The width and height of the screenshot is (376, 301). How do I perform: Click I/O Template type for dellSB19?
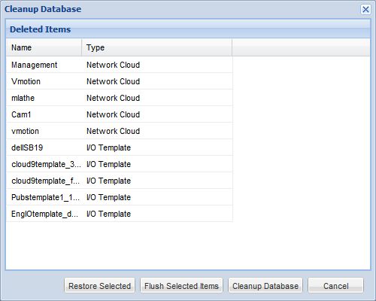click(108, 147)
